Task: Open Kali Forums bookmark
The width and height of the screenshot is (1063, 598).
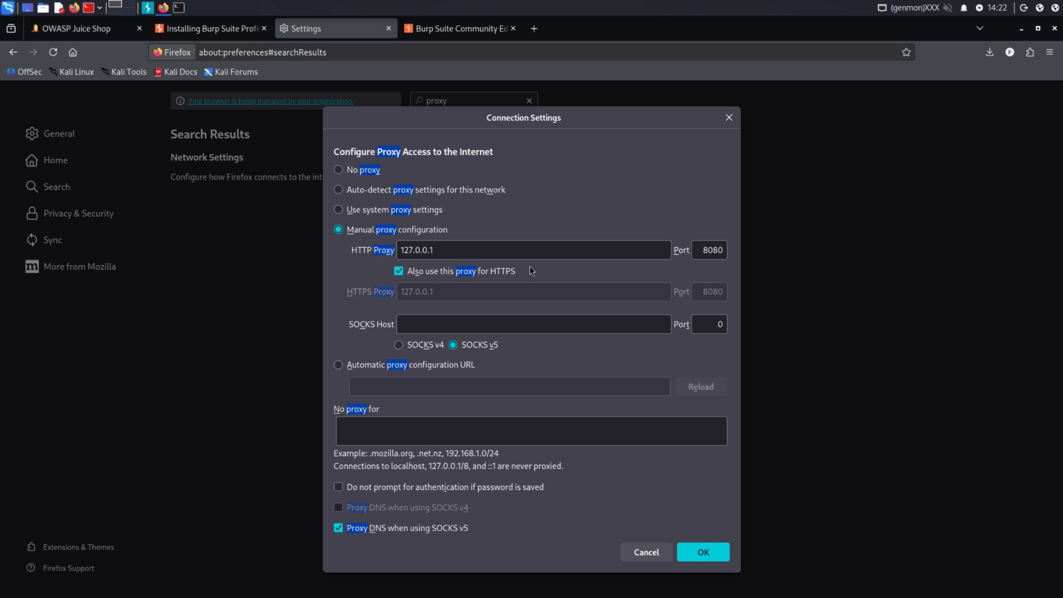Action: (231, 72)
